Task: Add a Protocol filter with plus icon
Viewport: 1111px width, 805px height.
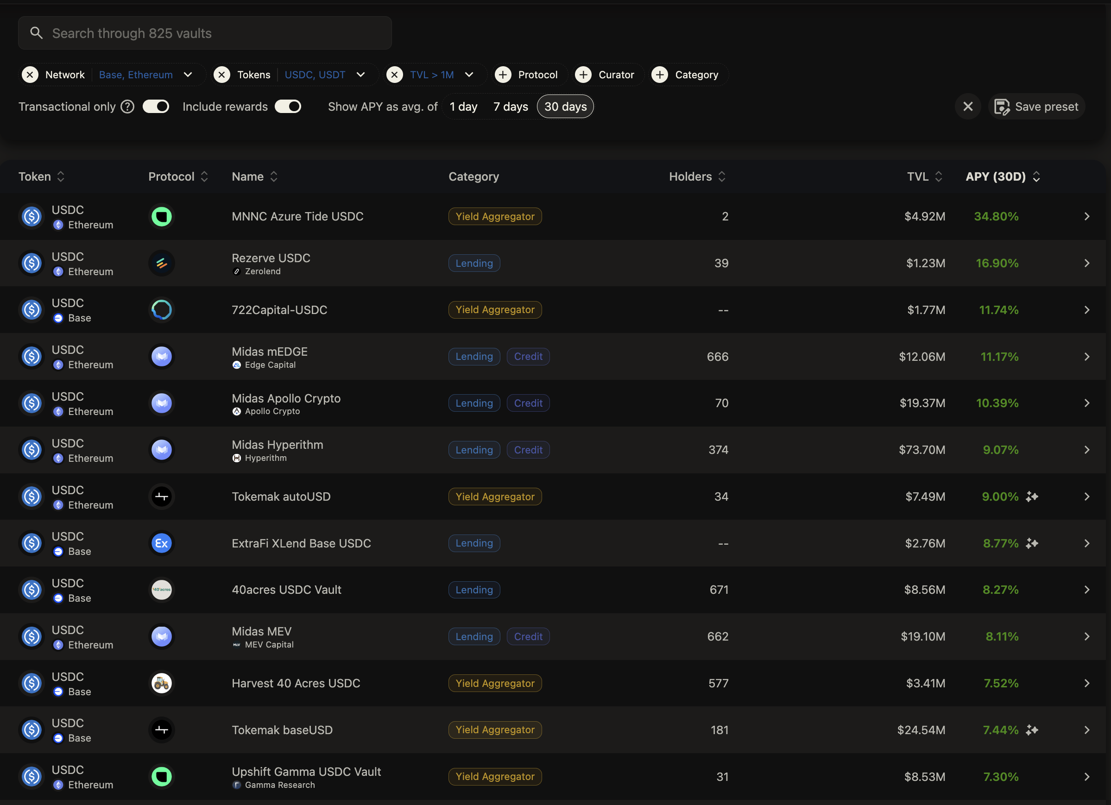Action: (503, 75)
